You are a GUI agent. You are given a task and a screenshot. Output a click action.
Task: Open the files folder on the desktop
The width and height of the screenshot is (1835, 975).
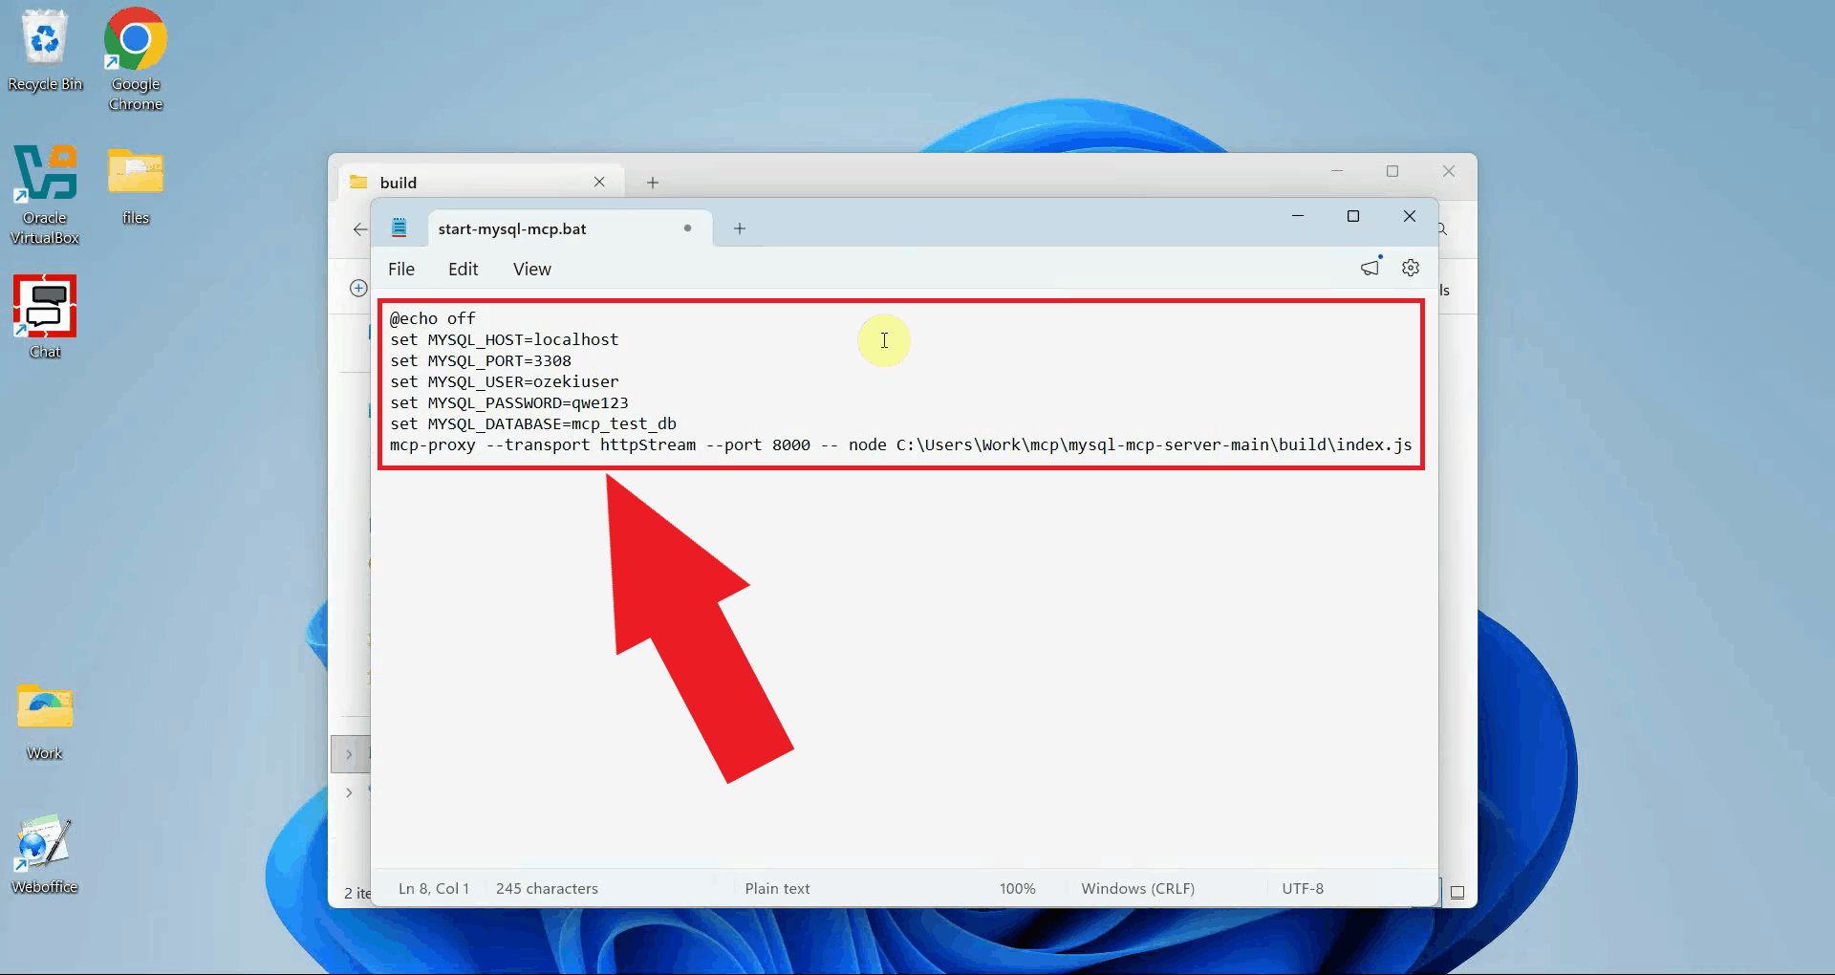[135, 185]
